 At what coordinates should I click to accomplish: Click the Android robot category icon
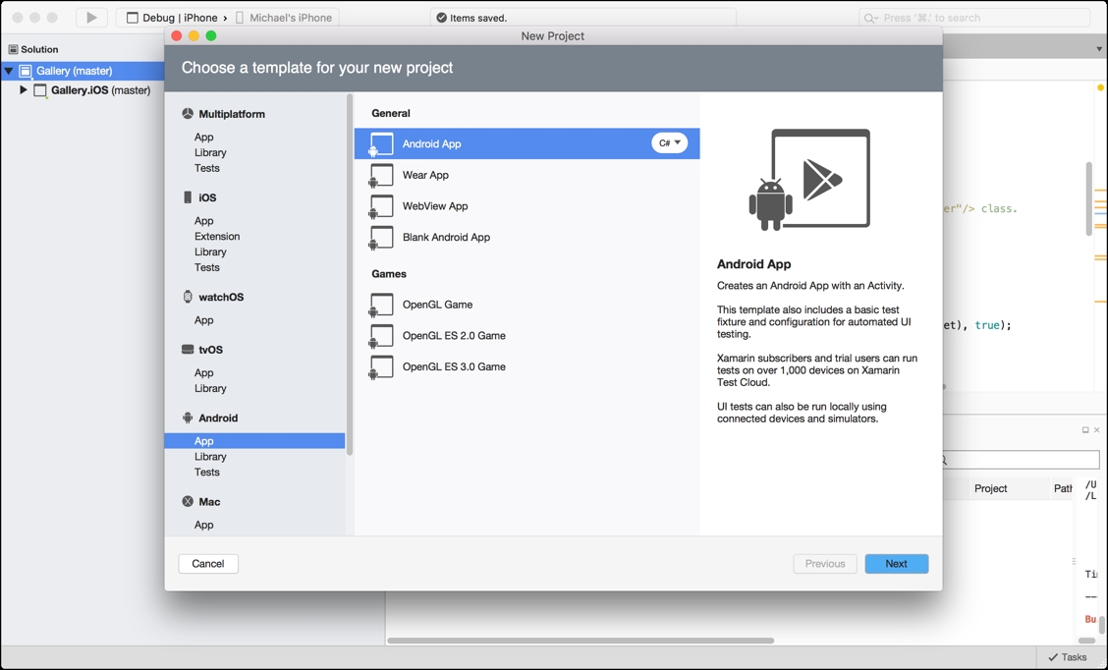tap(187, 418)
